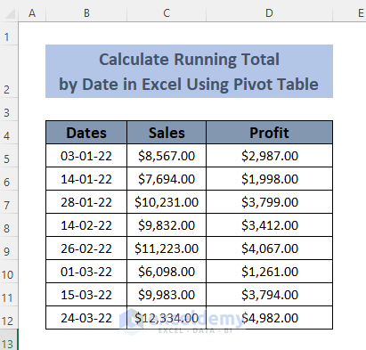The height and width of the screenshot is (350, 366).
Task: Select column D header
Action: click(x=269, y=13)
